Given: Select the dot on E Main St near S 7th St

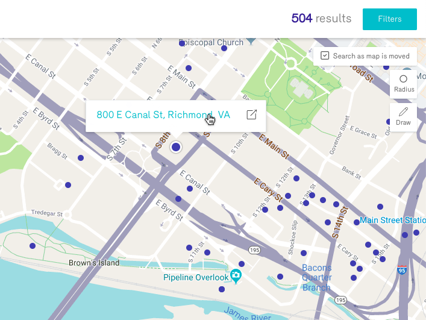Looking at the screenshot, I should coord(189,68).
